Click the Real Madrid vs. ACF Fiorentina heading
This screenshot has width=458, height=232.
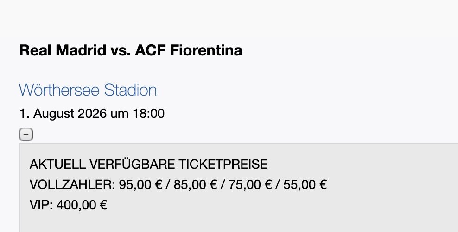coord(131,50)
